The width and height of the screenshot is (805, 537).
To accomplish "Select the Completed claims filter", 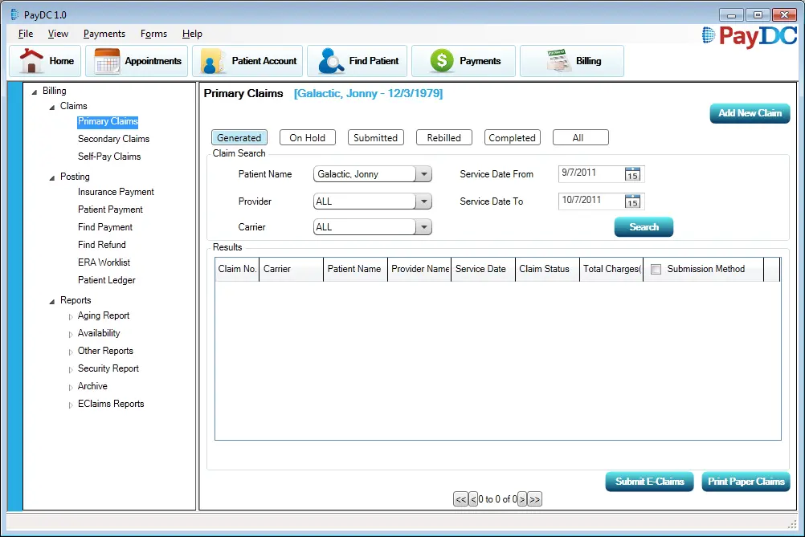I will [x=512, y=137].
